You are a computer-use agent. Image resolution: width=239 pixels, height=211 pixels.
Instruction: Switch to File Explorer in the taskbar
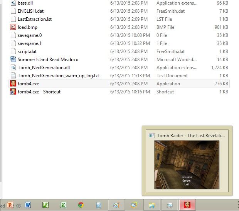point(152,205)
